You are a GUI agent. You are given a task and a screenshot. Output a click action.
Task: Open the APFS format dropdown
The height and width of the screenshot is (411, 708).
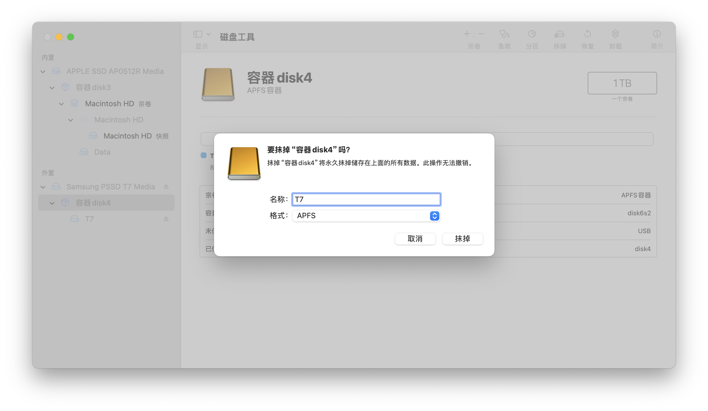[x=434, y=216]
